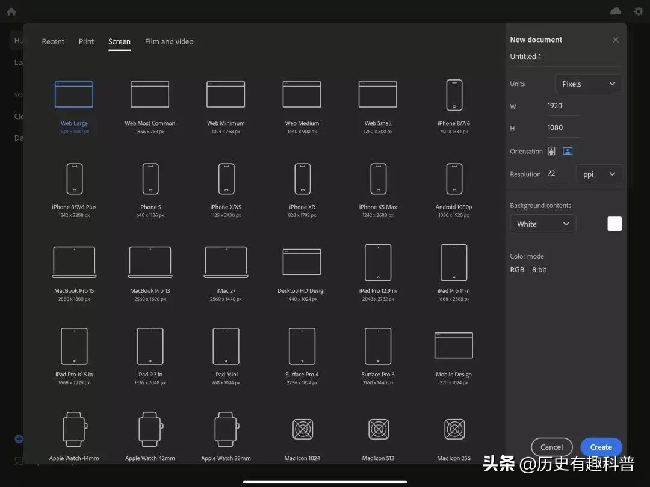Switch to the Print tab
The image size is (650, 487).
pos(86,41)
